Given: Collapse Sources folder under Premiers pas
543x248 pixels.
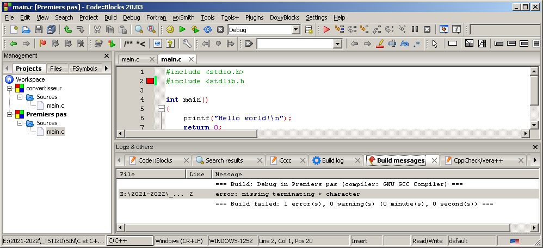Looking at the screenshot, I should pyautogui.click(x=20, y=123).
